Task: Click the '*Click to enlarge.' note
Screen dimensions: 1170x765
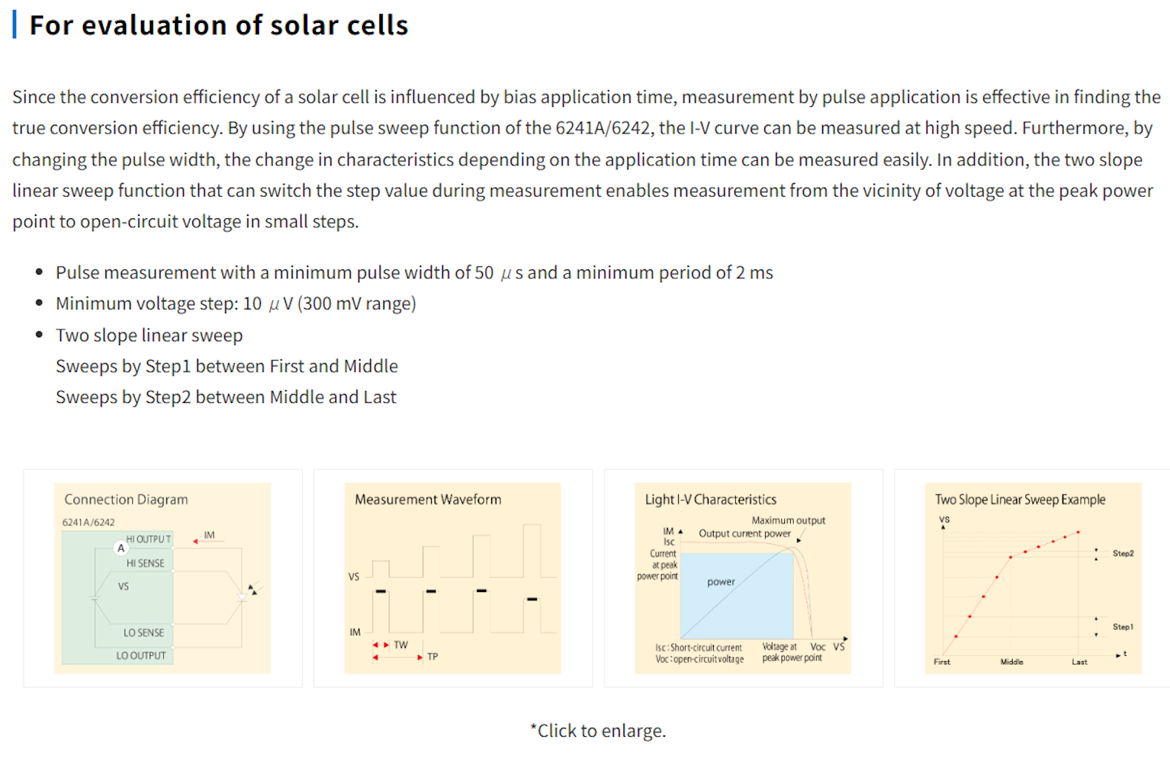Action: (x=598, y=731)
